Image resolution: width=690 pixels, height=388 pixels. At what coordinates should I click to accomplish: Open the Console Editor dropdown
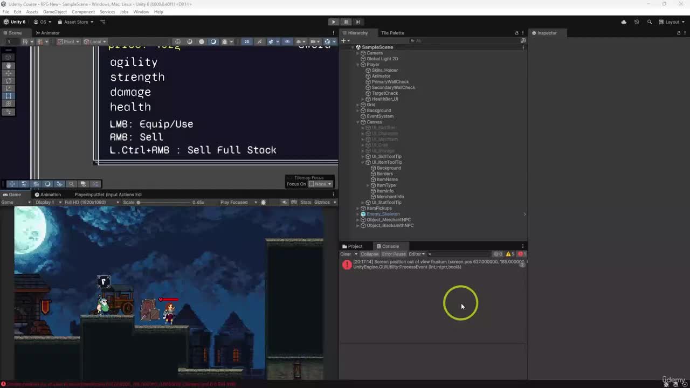coord(417,254)
